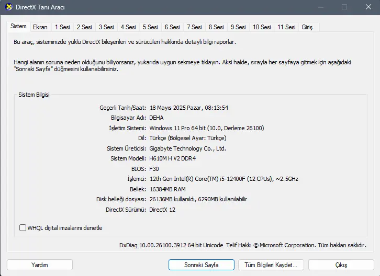Click the DirectX Sürümü: label
The image size is (380, 276).
click(126, 210)
